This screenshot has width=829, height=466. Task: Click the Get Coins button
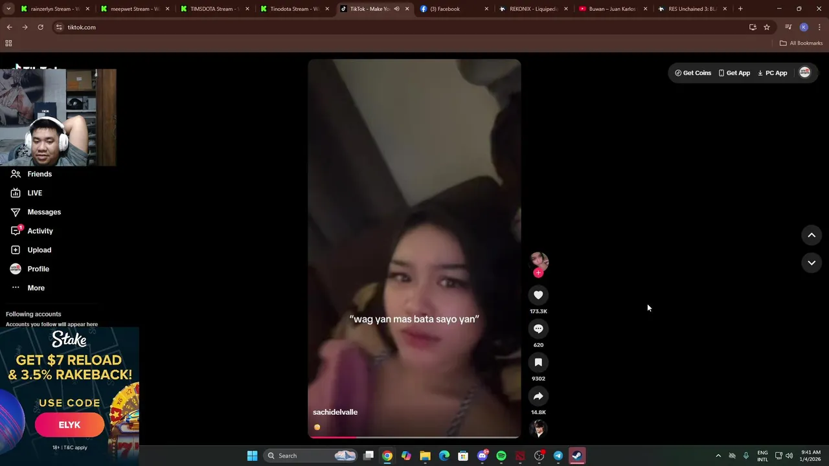[693, 73]
